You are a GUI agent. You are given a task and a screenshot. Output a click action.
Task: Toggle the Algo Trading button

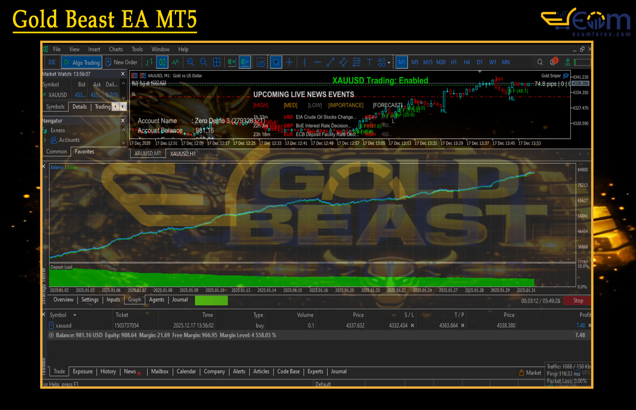81,62
